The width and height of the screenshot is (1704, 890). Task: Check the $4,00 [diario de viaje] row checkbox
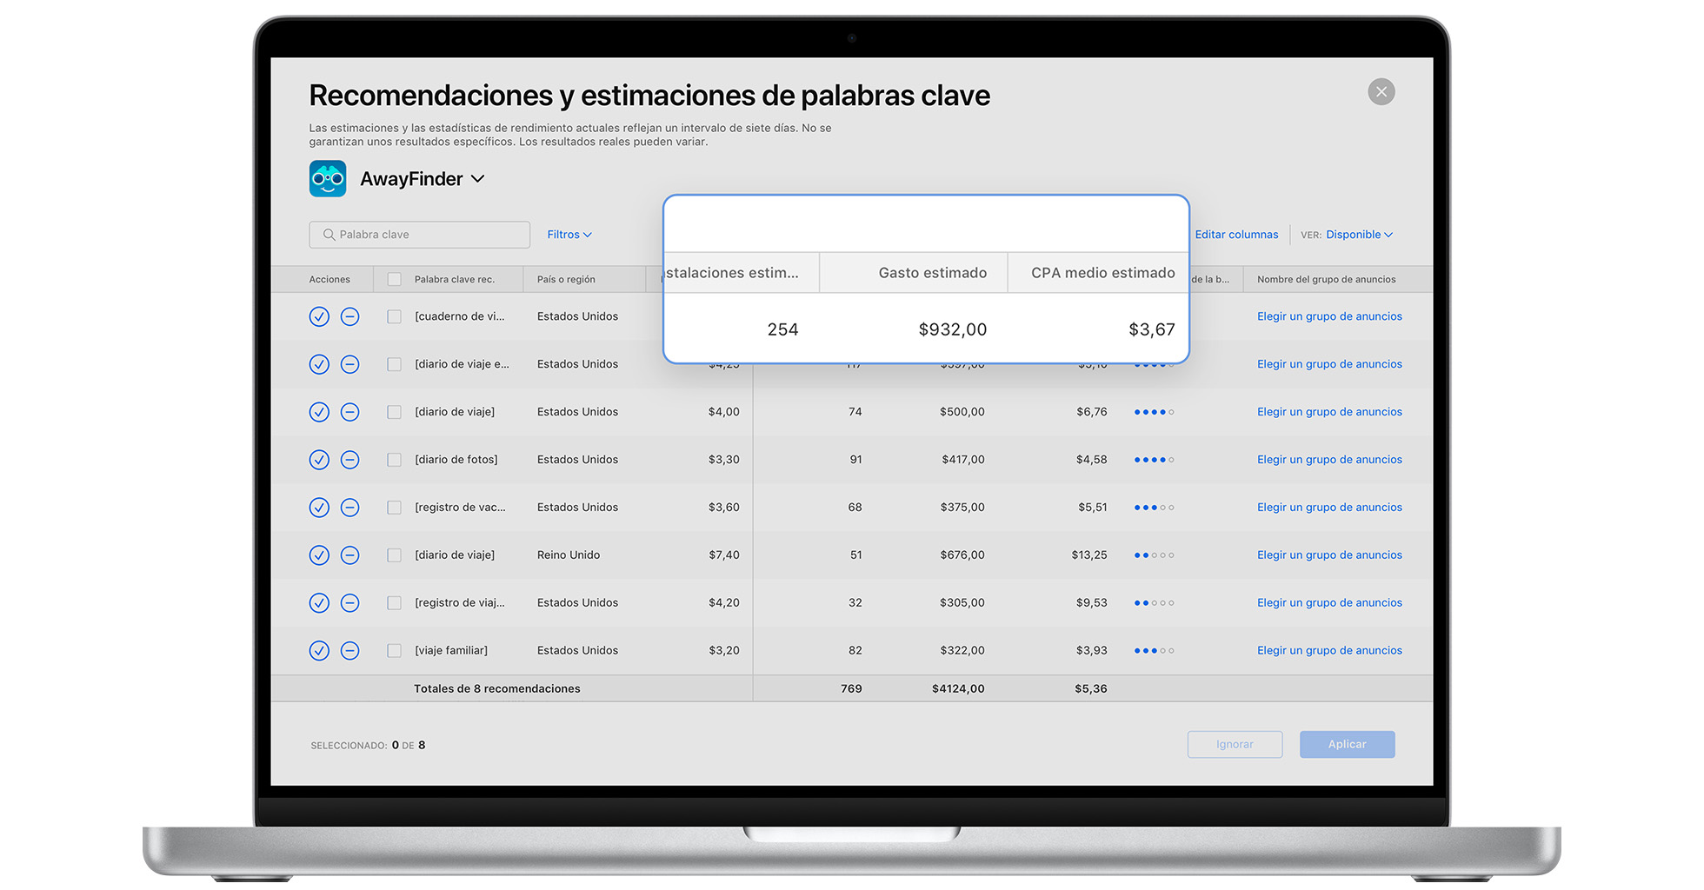click(x=395, y=412)
